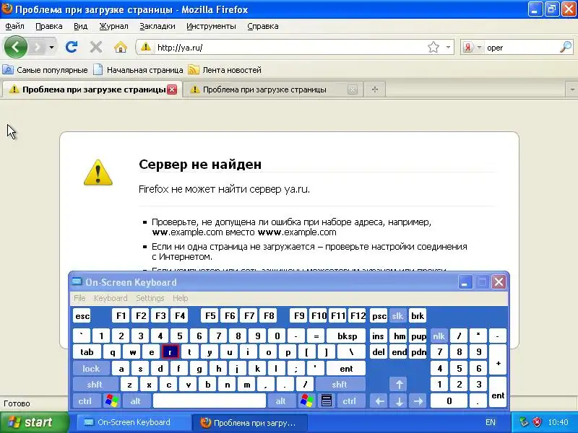Image resolution: width=578 pixels, height=433 pixels.
Task: Click the red shield tray icon
Action: tap(538, 422)
